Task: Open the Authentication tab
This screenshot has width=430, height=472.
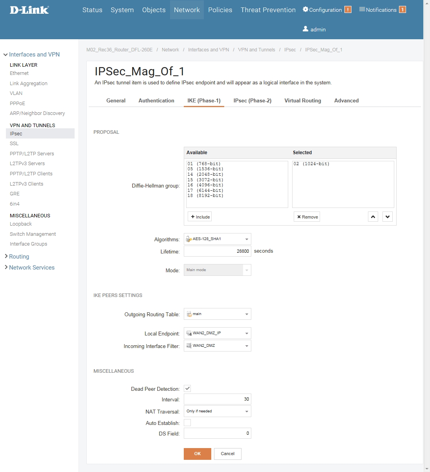Action: pyautogui.click(x=156, y=100)
